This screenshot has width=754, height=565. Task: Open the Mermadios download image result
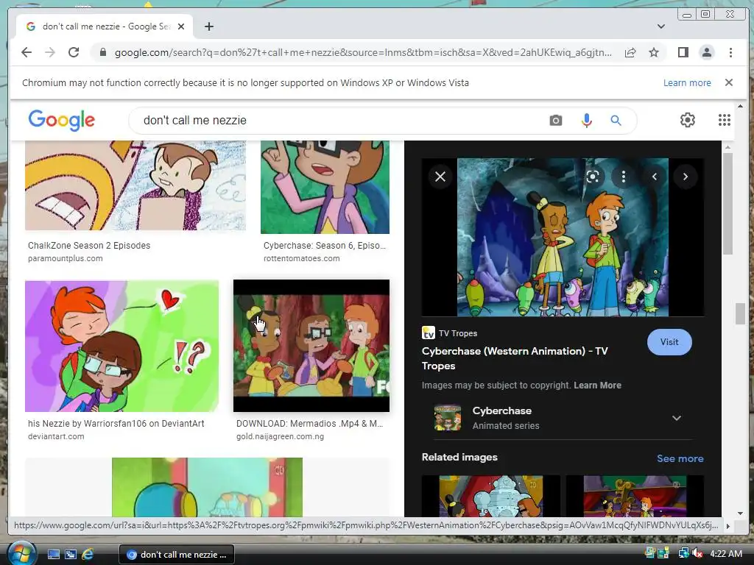tap(311, 346)
